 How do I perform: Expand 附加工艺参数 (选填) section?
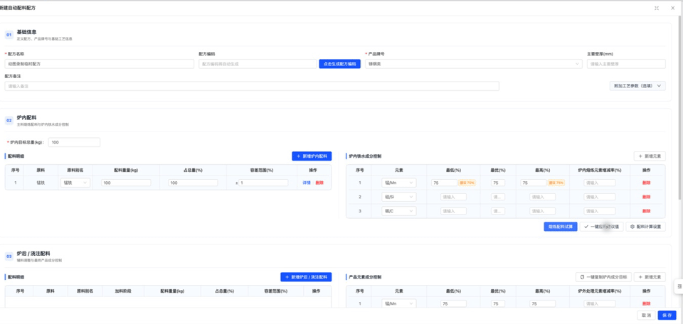pos(637,86)
